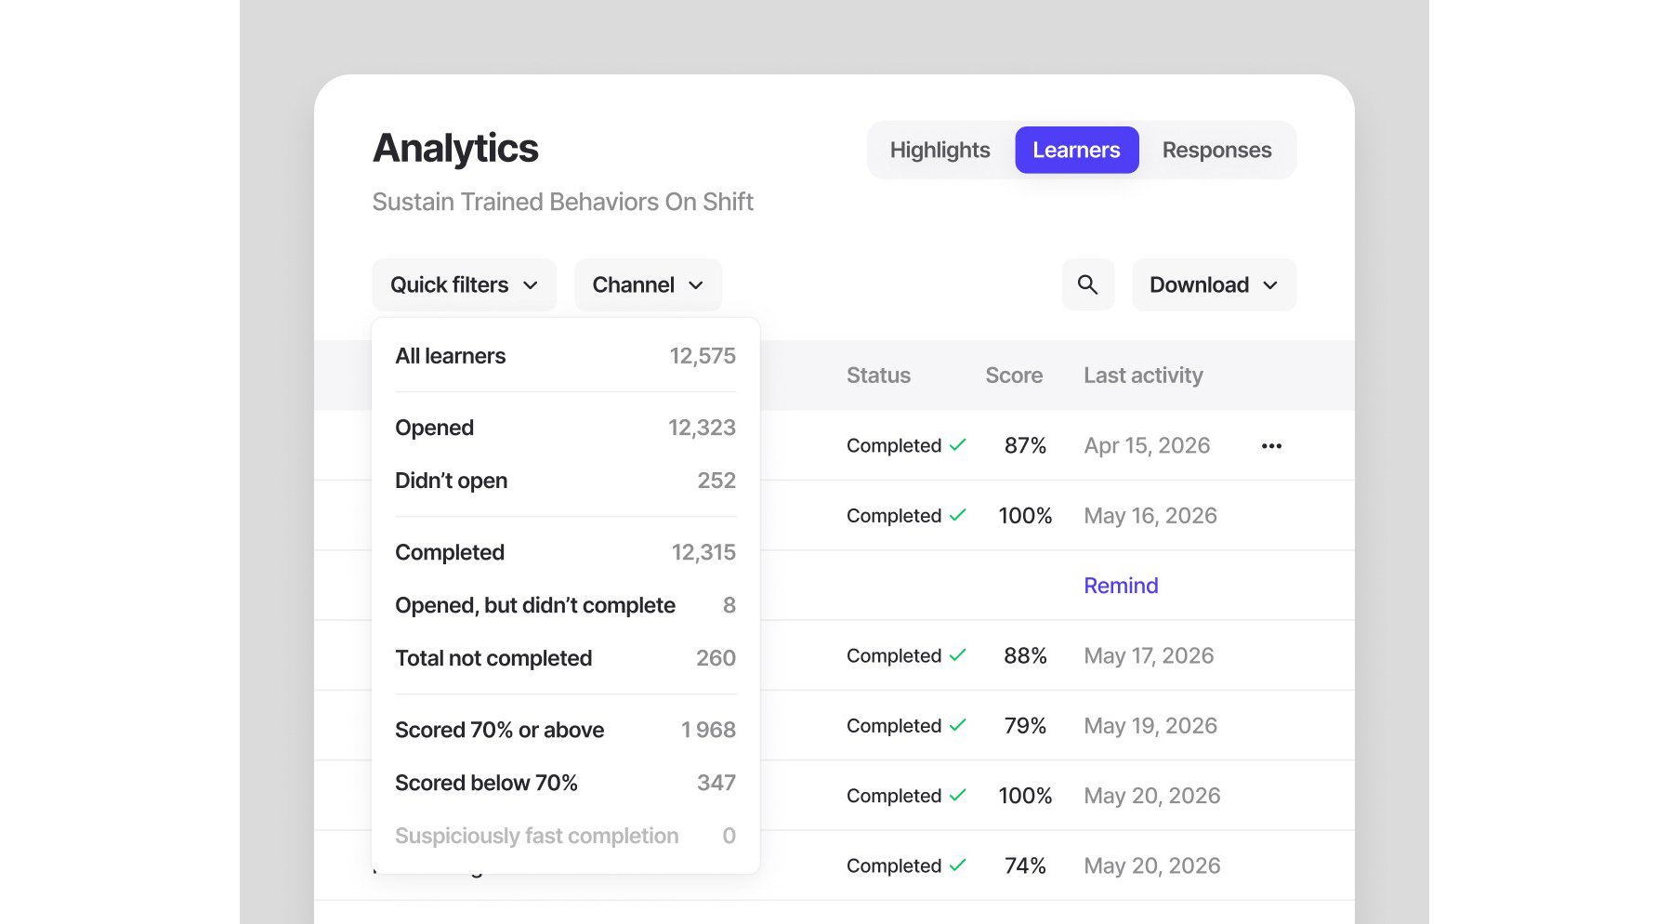Open the three-dots menu on Apr 15 row
1669x924 pixels.
tap(1271, 446)
